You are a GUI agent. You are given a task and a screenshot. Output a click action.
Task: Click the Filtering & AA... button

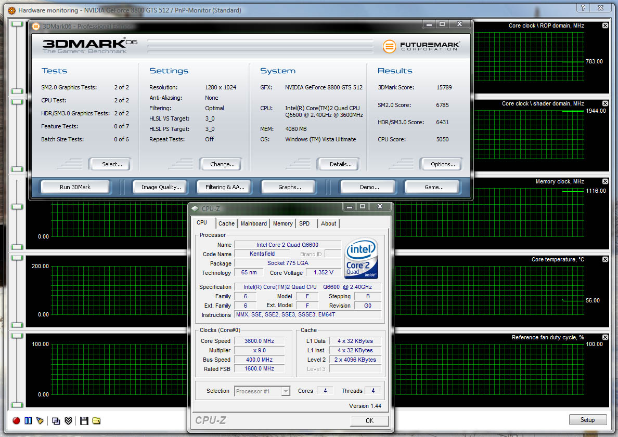[x=225, y=188]
